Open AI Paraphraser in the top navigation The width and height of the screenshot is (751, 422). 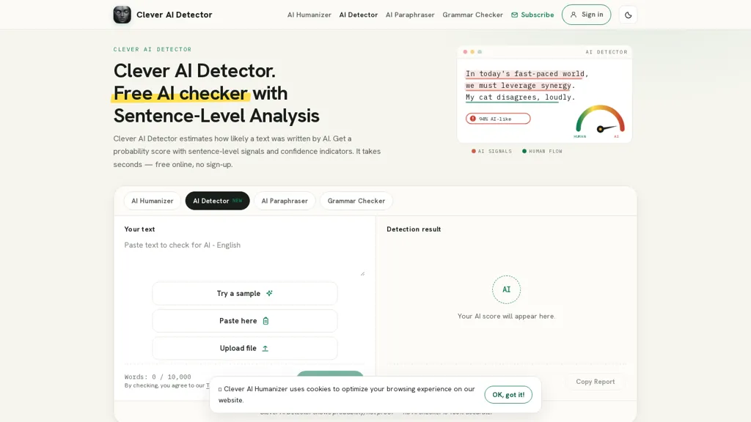tap(410, 15)
